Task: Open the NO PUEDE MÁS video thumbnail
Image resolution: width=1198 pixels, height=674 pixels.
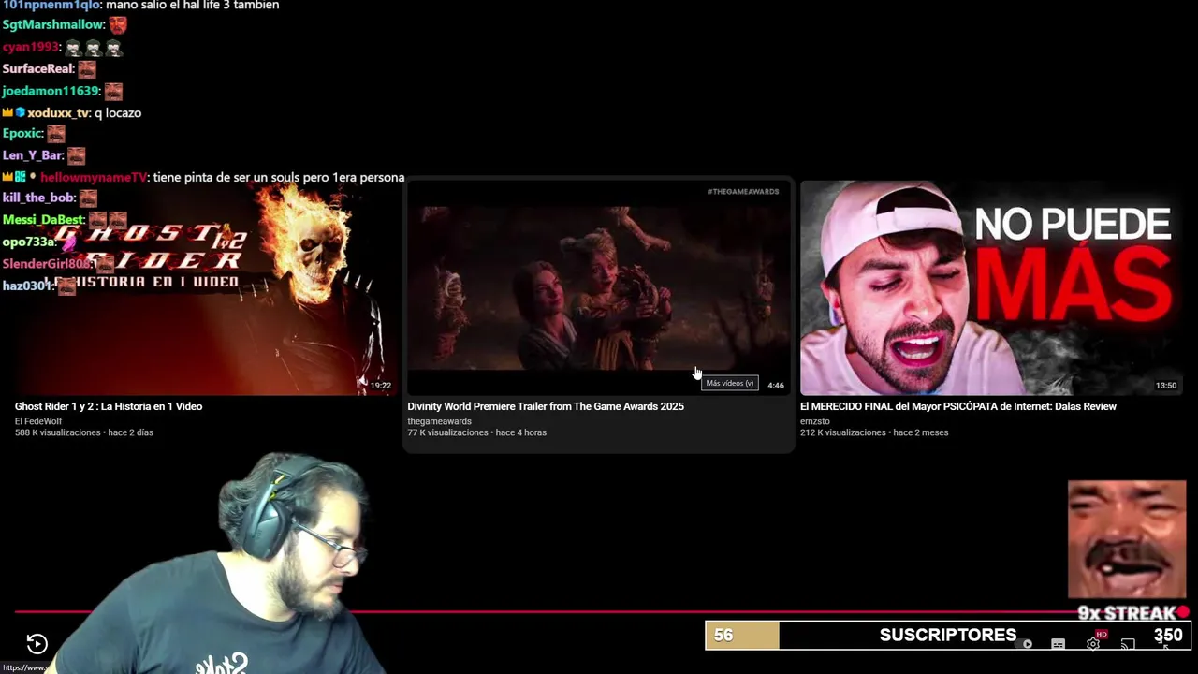Action: point(991,287)
